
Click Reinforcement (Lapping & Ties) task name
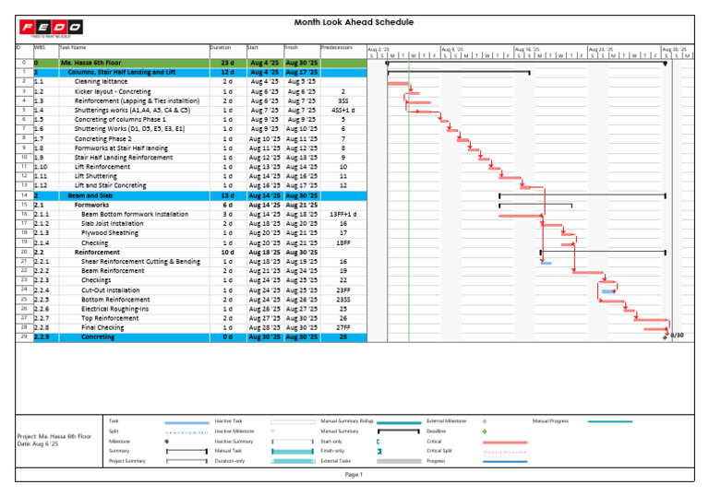pos(137,100)
